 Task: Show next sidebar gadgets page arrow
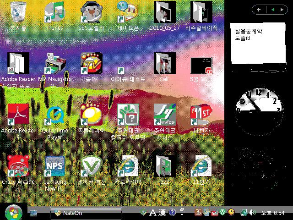pos(282,10)
